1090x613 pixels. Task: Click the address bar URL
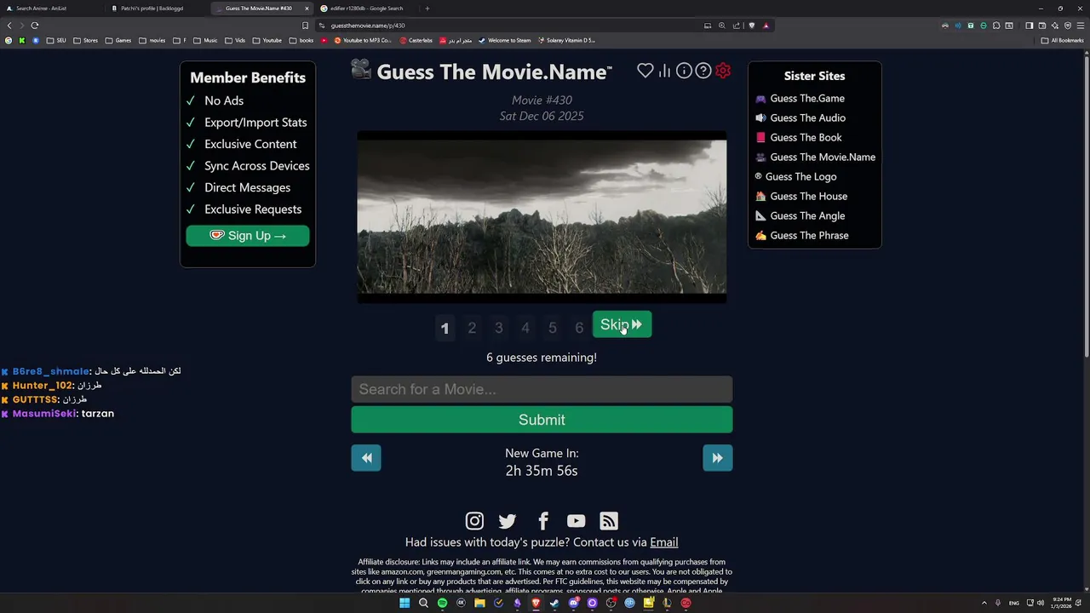(x=368, y=26)
